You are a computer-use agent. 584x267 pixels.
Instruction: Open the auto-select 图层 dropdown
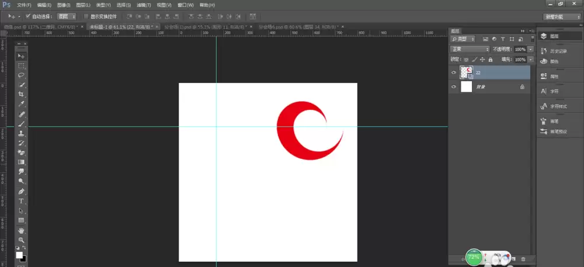pos(67,16)
